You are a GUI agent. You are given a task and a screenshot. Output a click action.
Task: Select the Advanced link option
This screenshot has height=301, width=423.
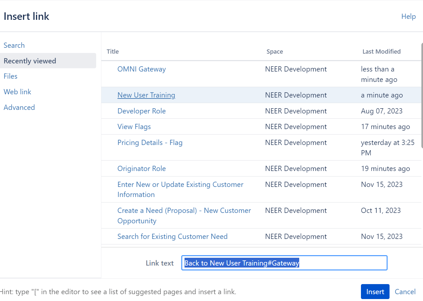[19, 107]
